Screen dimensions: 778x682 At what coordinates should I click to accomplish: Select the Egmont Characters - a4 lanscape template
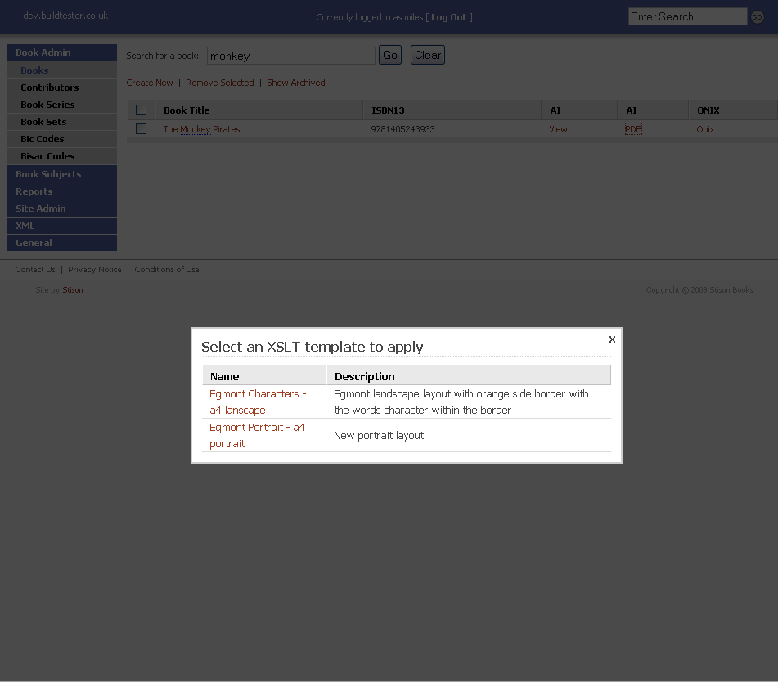pyautogui.click(x=258, y=402)
